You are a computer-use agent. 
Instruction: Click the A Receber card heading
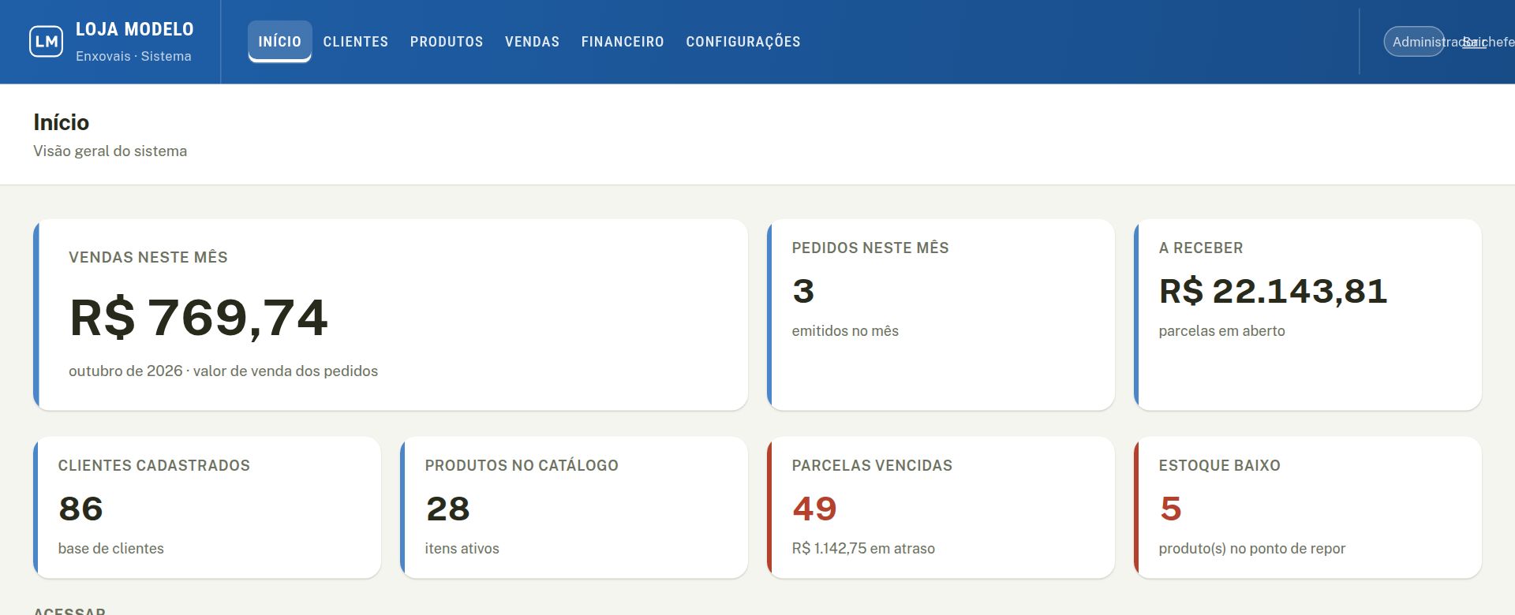1201,248
